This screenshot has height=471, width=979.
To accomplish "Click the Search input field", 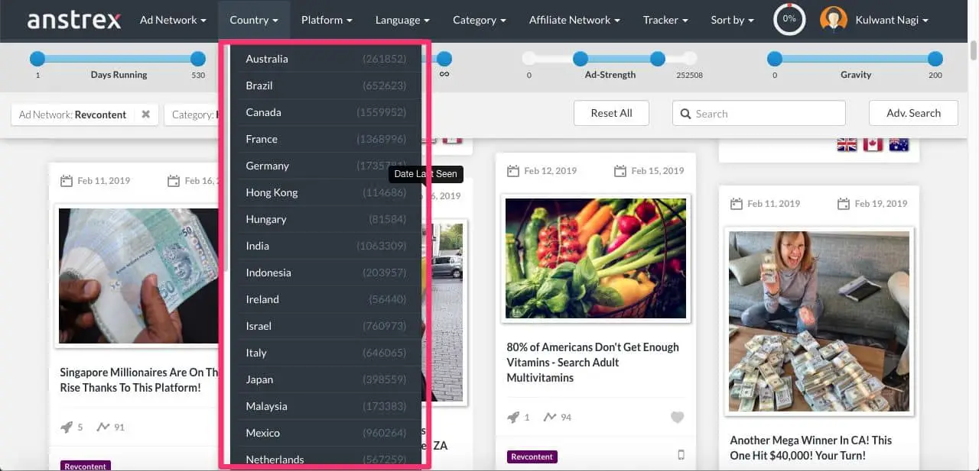I will point(759,113).
